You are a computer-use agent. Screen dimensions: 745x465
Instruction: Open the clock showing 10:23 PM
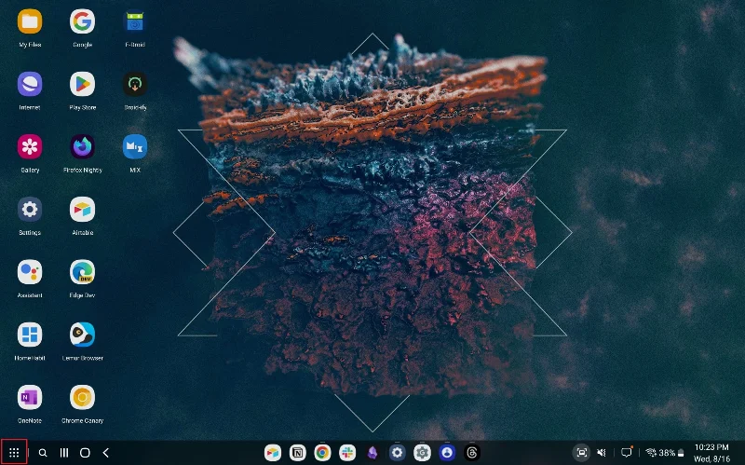[712, 452]
